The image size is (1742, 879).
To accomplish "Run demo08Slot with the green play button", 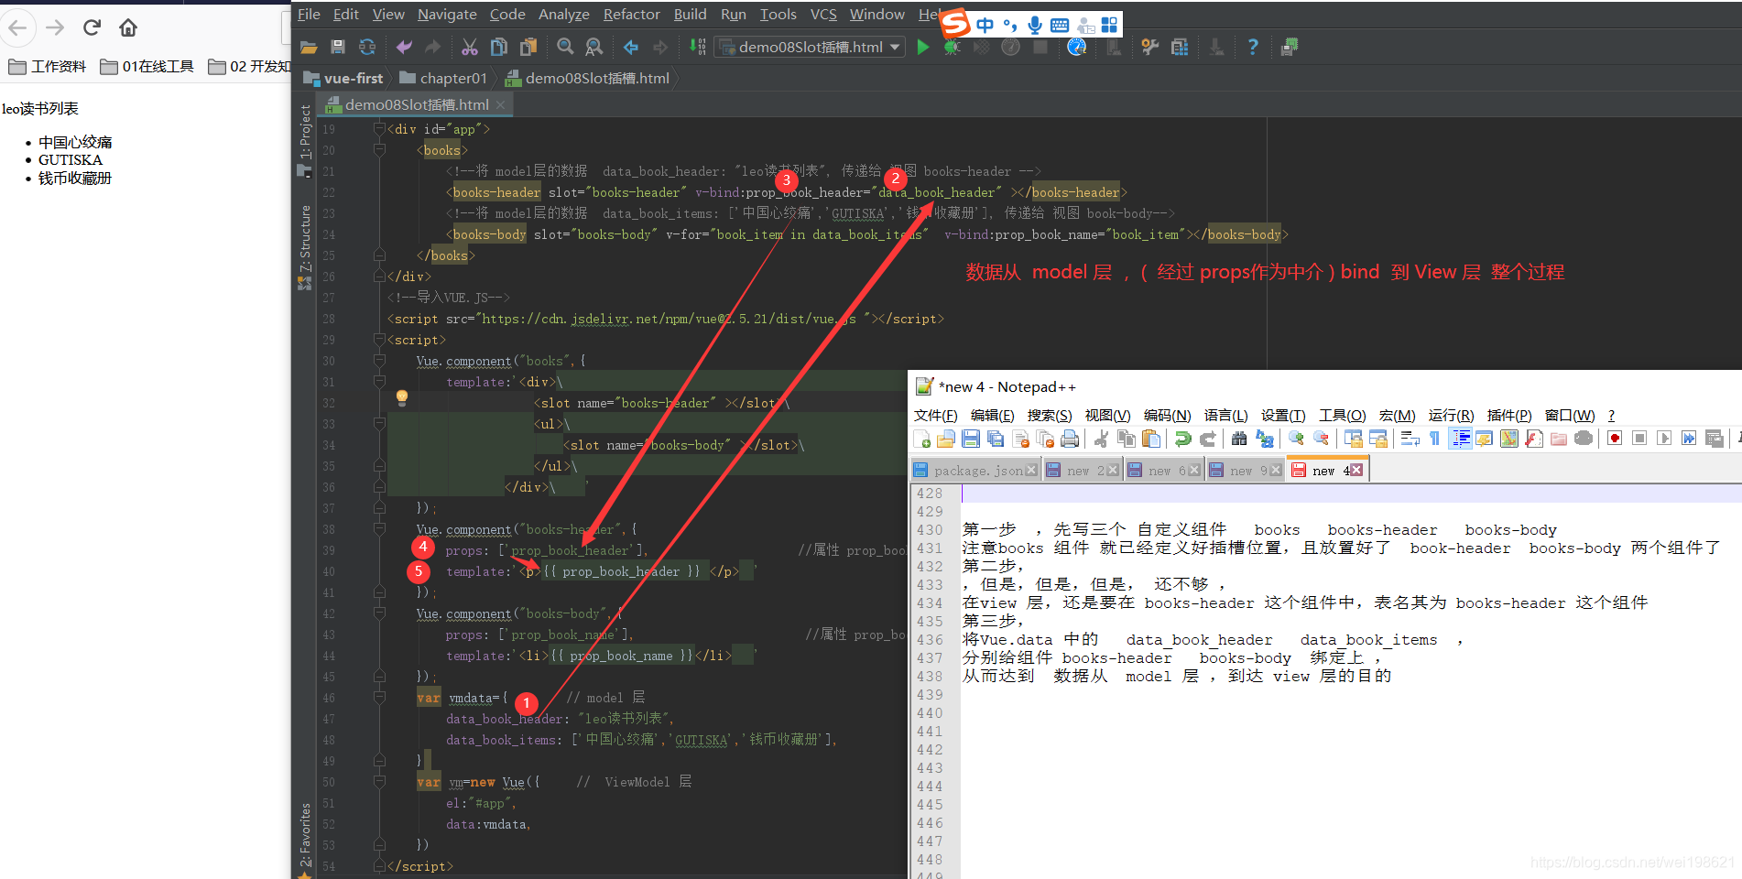I will pyautogui.click(x=923, y=47).
